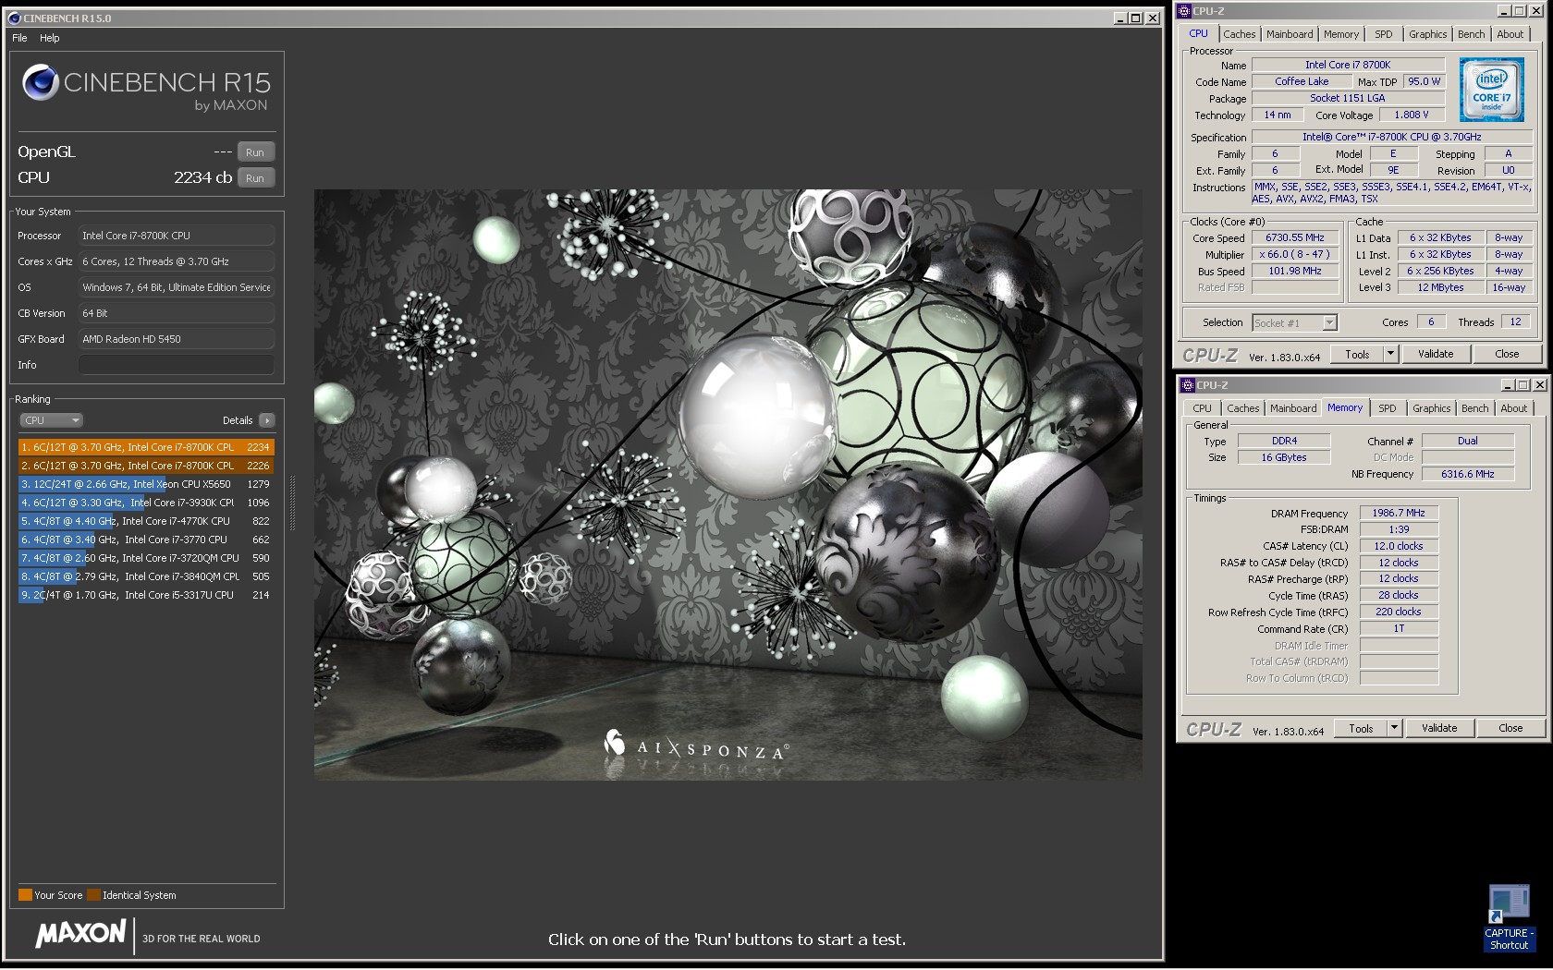Click the NB Frequency value 6316.6 MHz

coord(1468,474)
